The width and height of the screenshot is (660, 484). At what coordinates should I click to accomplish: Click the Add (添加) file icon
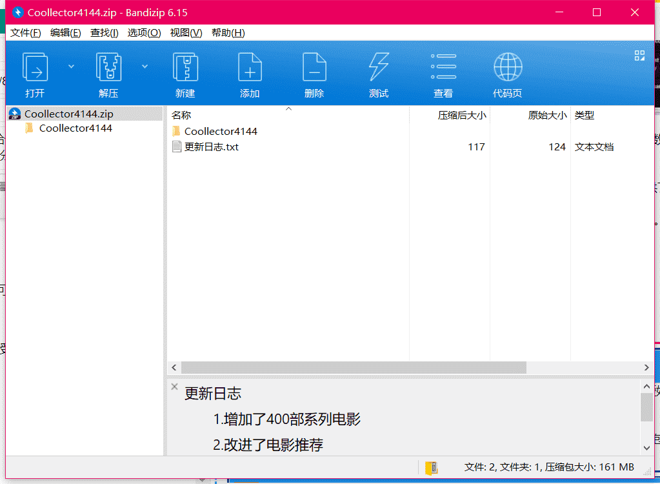(250, 66)
